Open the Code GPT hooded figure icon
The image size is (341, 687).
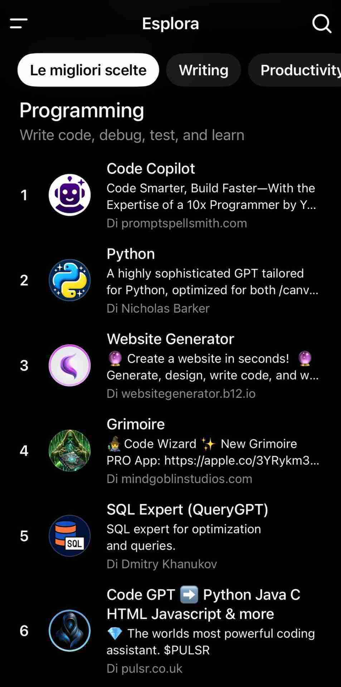(69, 630)
